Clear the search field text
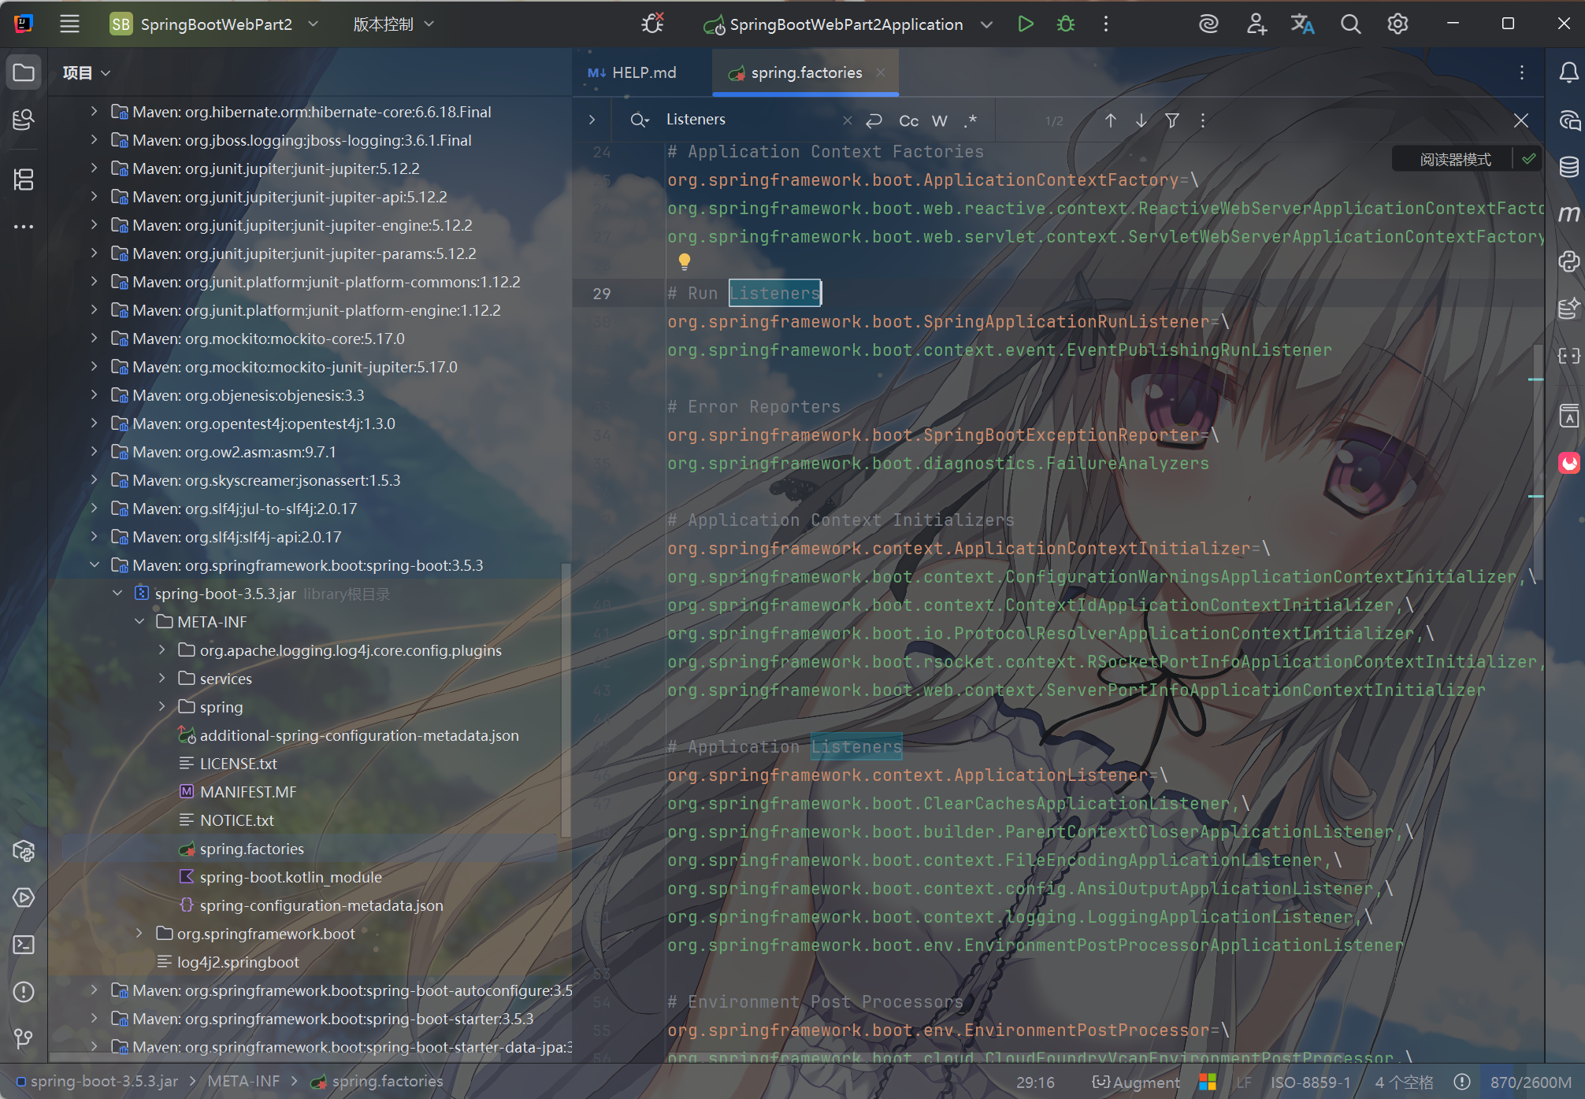Image resolution: width=1585 pixels, height=1099 pixels. [x=847, y=120]
